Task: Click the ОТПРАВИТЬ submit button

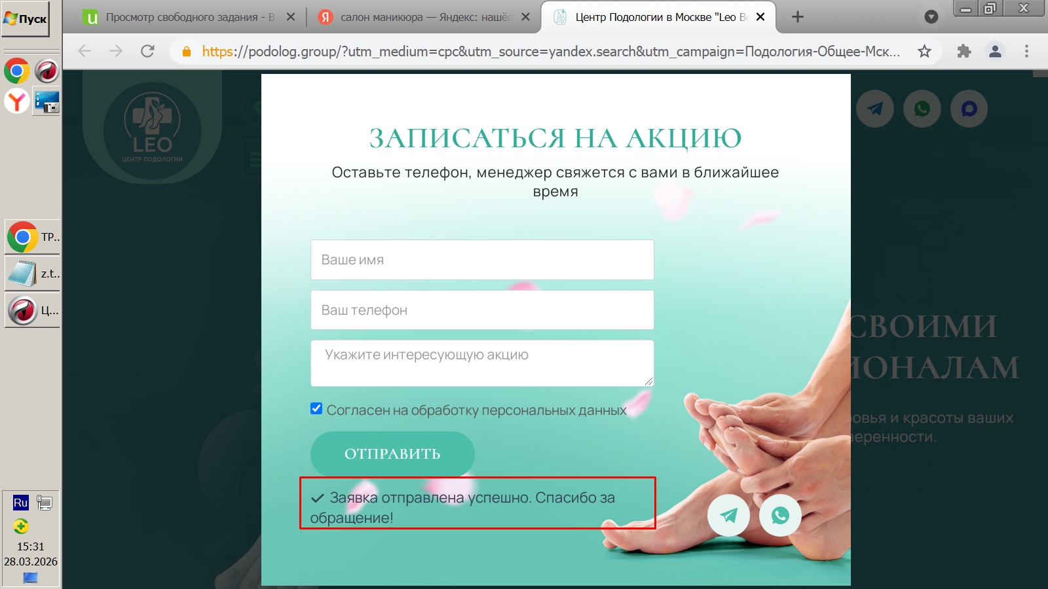Action: 392,454
